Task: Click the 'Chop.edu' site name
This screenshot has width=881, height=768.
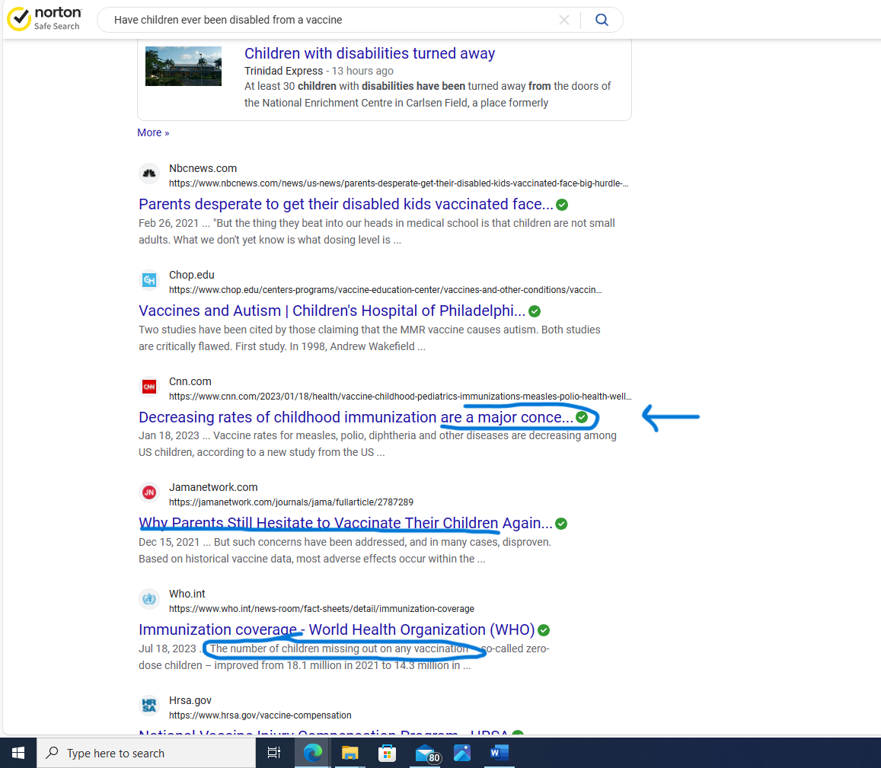Action: pos(192,275)
